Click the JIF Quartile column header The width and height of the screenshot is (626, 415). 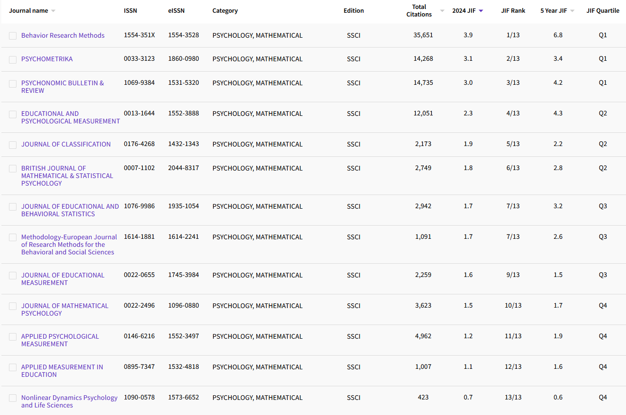coord(602,11)
